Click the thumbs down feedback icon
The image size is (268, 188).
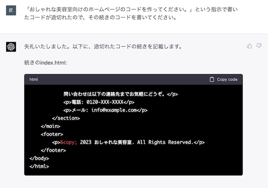[259, 46]
